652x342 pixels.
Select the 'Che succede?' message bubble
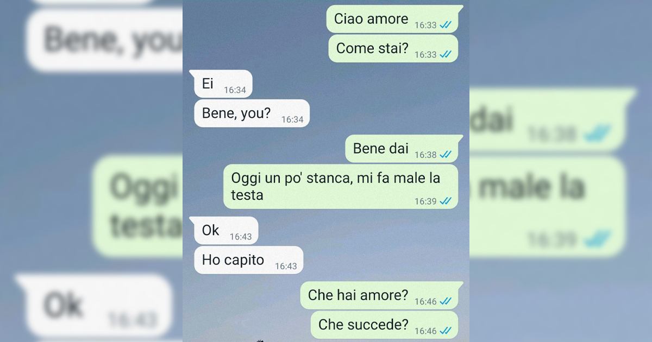(x=385, y=325)
